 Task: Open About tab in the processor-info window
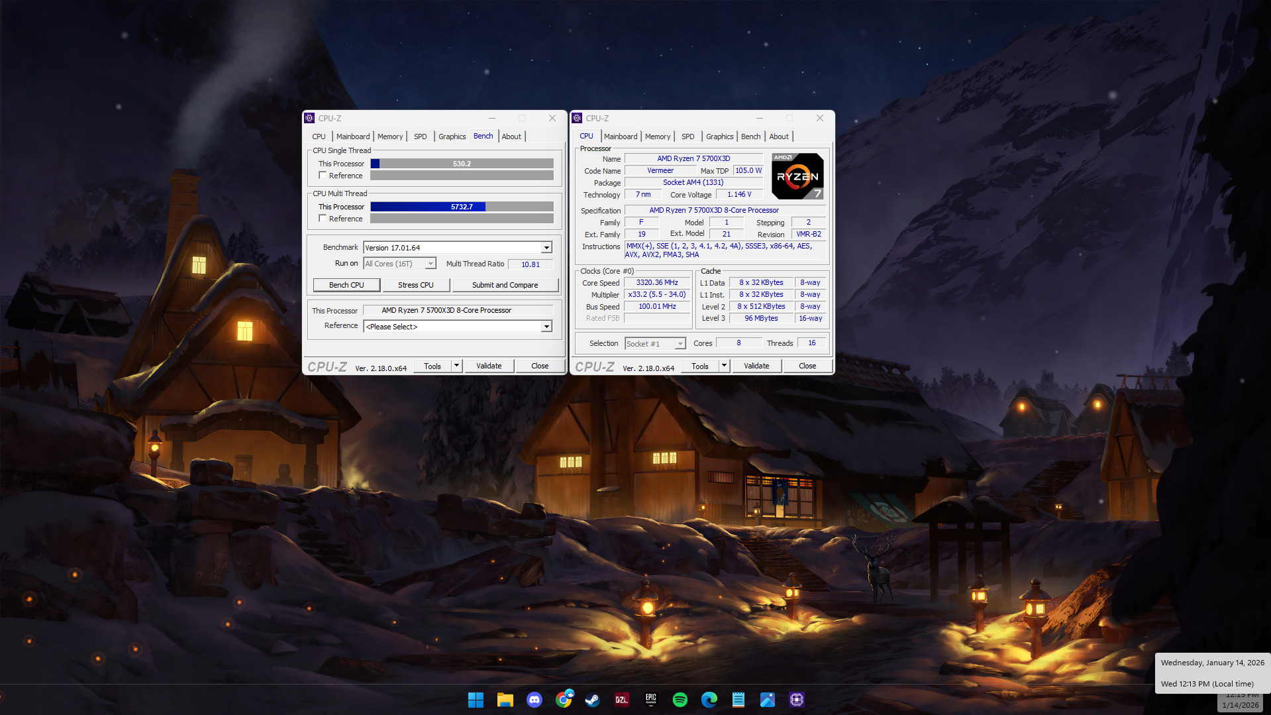(x=779, y=137)
